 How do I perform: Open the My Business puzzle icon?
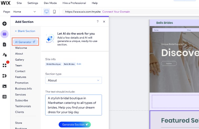[4, 76]
